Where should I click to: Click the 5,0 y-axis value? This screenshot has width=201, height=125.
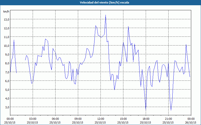click(7, 90)
